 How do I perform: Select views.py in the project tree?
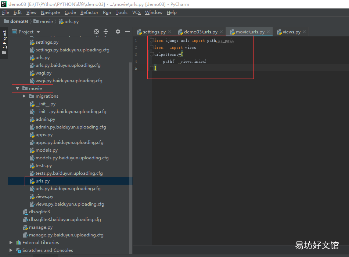[44, 196]
